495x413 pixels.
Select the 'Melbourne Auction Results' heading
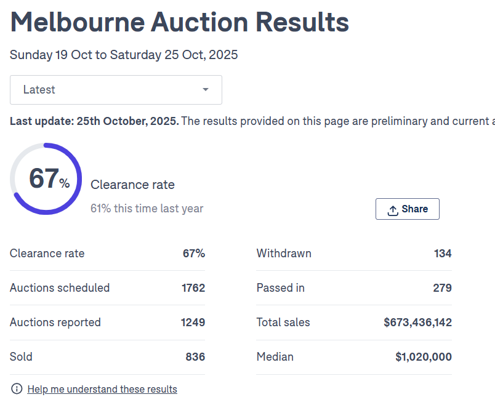point(180,22)
